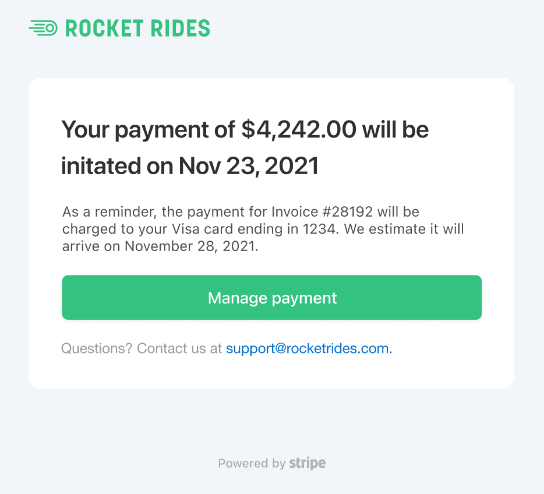Click the Nov 23, 2021 date in the headline

(x=248, y=166)
